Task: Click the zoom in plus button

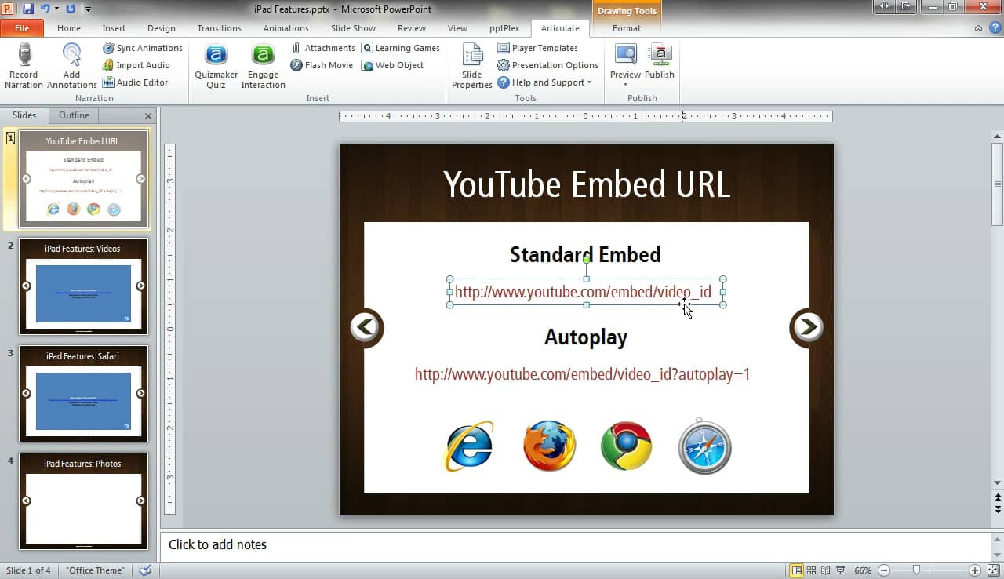Action: (x=975, y=570)
